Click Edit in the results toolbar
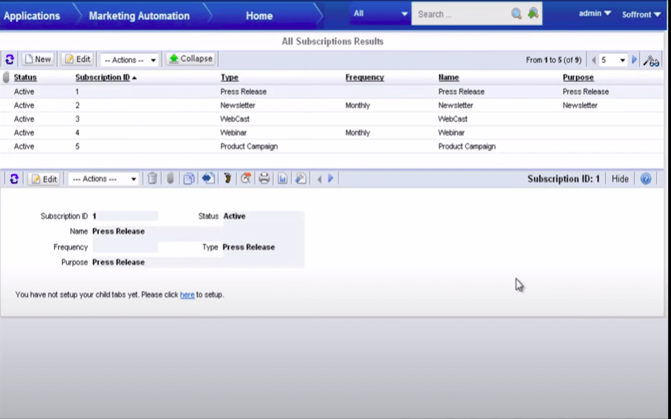The width and height of the screenshot is (671, 419). pos(78,59)
